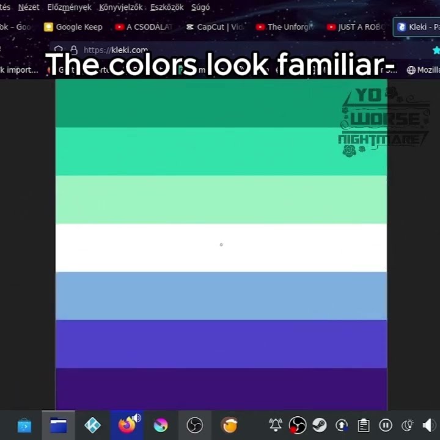Open the Mozilla bookmark in the bookmarks bar

424,70
